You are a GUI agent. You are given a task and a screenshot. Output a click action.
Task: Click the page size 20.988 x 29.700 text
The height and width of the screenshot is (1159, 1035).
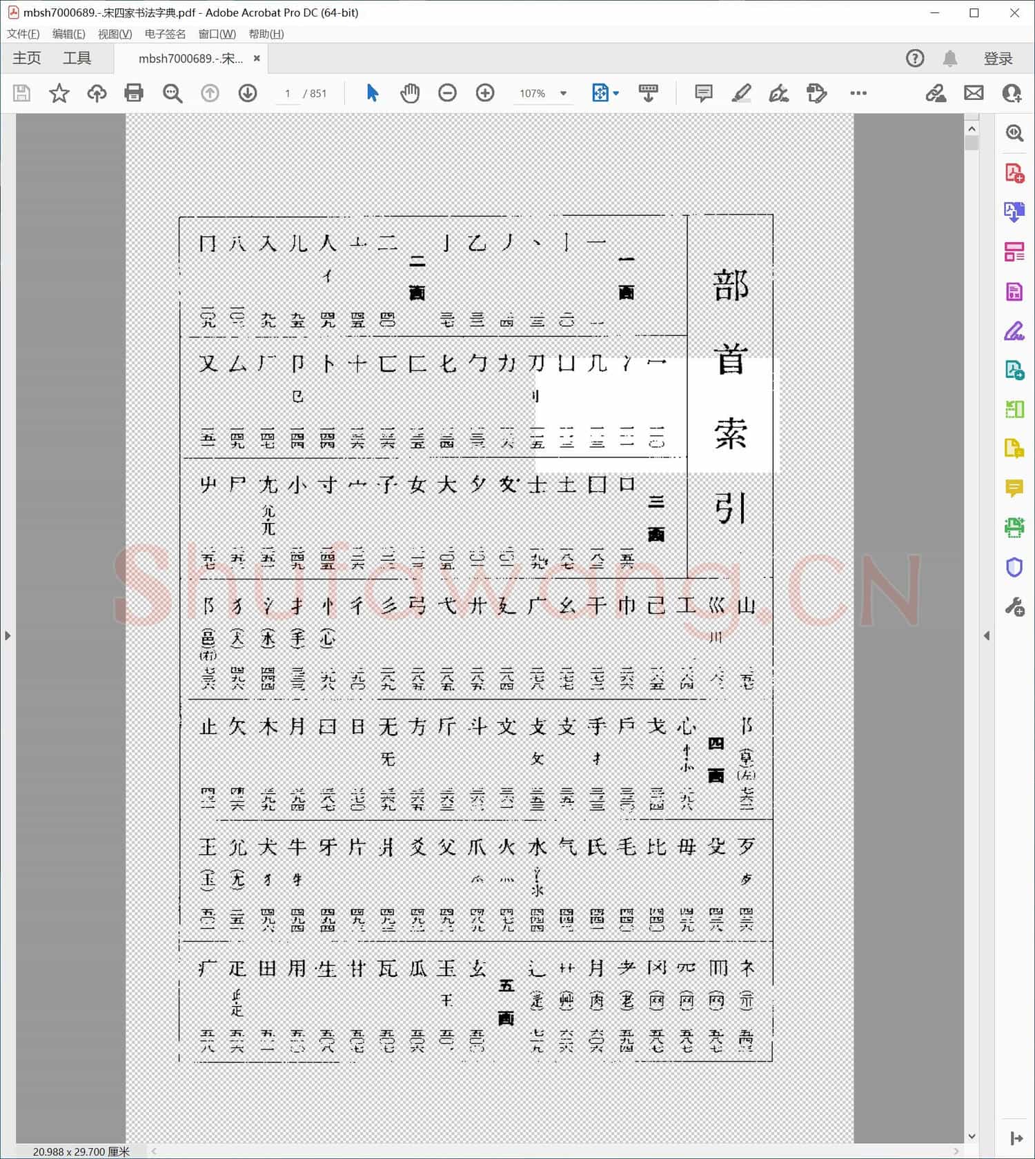(x=81, y=1151)
